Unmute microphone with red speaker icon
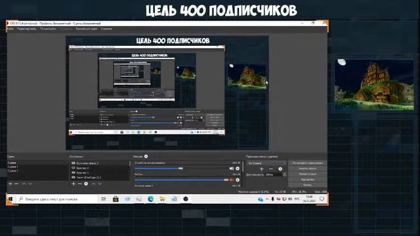Screen dimensions: 420x236 point(232,180)
